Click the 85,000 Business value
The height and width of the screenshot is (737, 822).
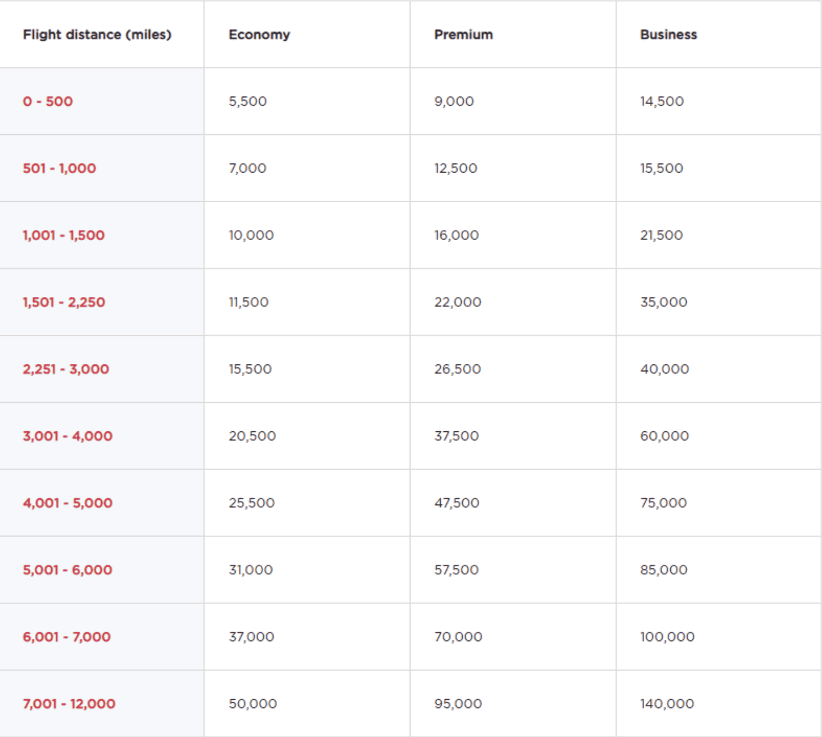664,570
